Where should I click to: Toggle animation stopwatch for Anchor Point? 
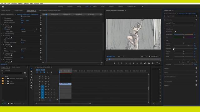coord(5,21)
